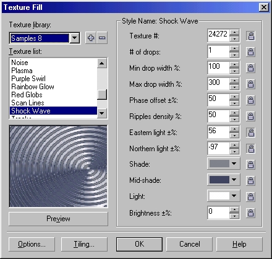This screenshot has height=259, width=272.
Task: Select Noise in the texture list
Action: tap(53, 63)
